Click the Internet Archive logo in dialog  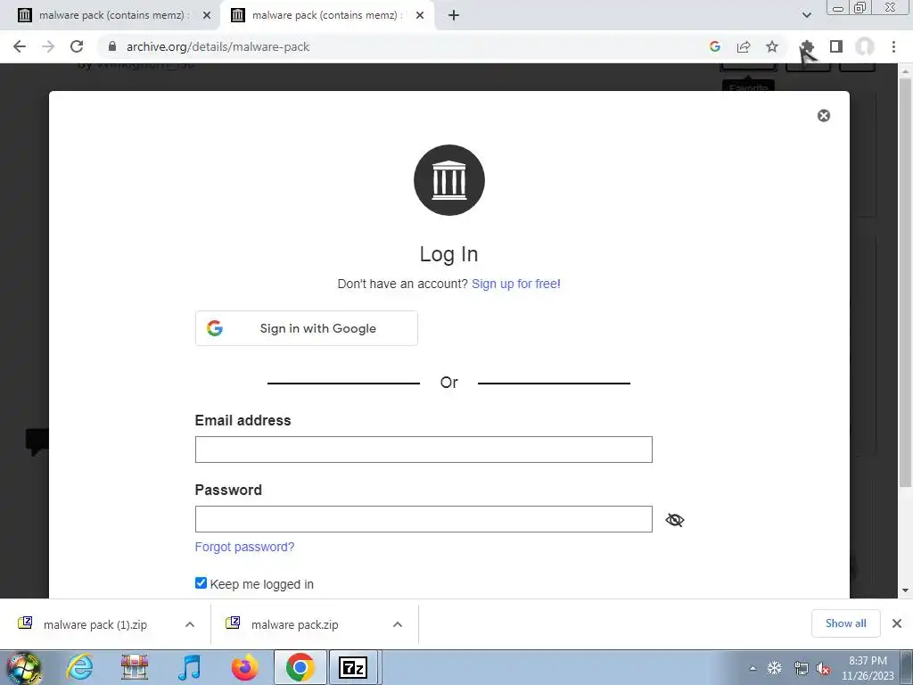(x=449, y=180)
